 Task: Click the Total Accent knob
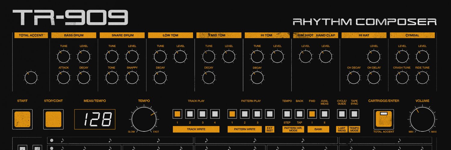pos(31,78)
